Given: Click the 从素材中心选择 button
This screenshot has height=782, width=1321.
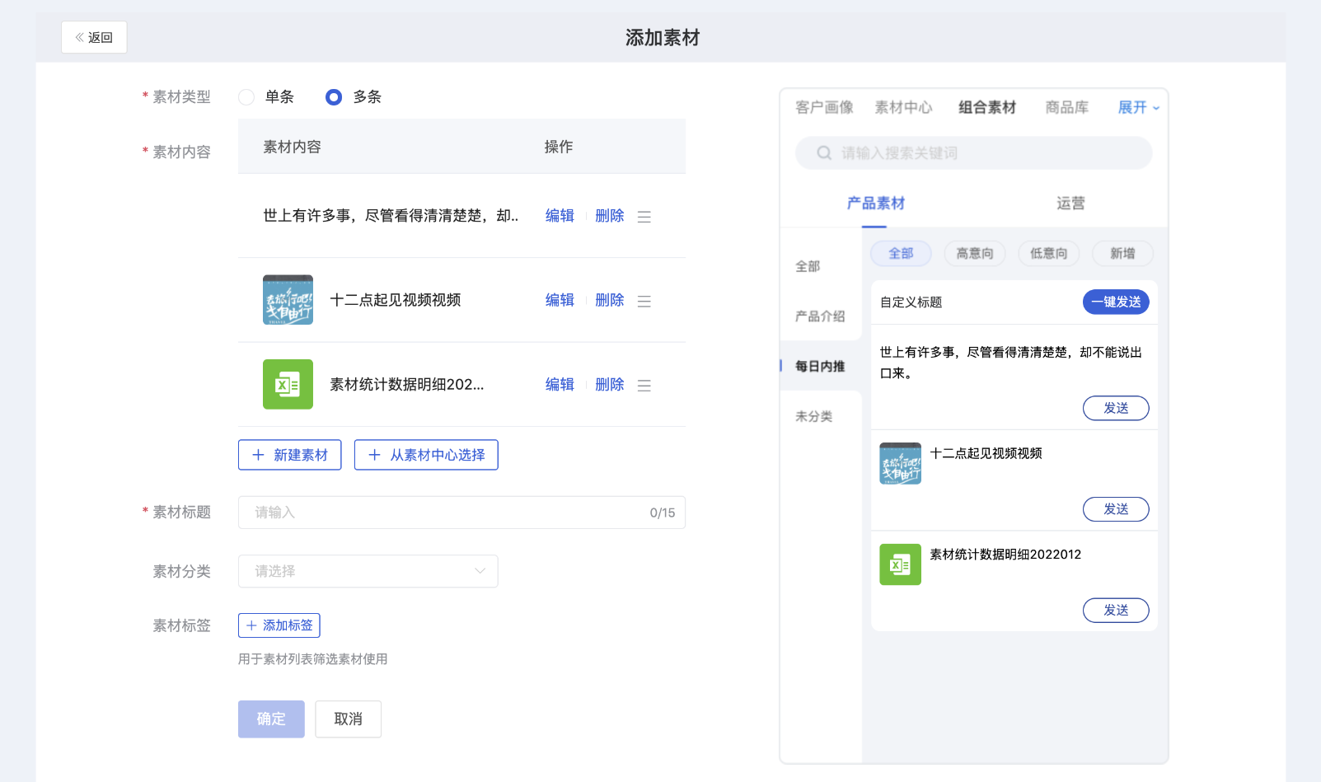Looking at the screenshot, I should [426, 455].
